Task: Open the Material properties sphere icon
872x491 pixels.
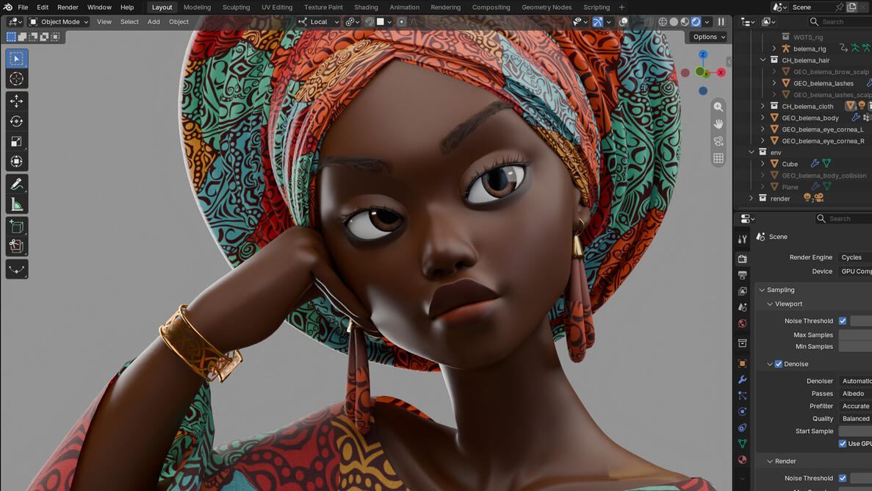Action: coord(743,460)
